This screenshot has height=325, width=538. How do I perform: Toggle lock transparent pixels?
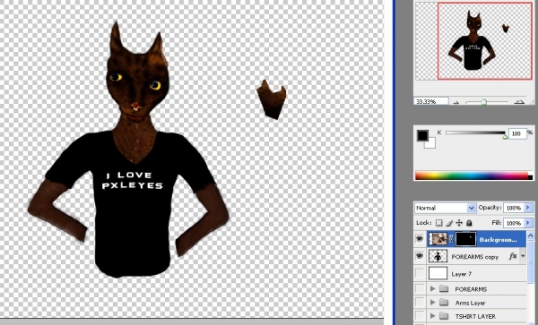tap(438, 223)
